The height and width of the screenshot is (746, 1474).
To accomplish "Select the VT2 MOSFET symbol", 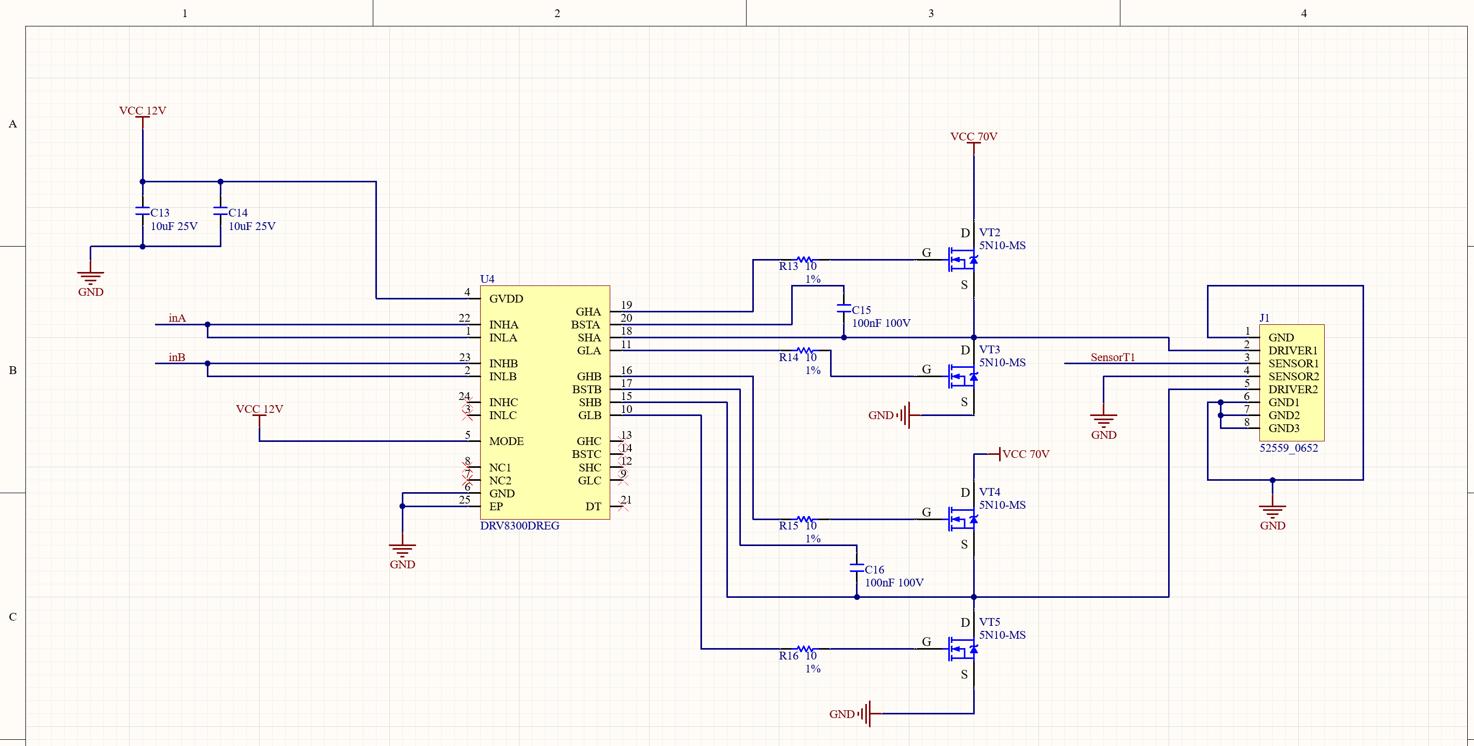I will [962, 260].
